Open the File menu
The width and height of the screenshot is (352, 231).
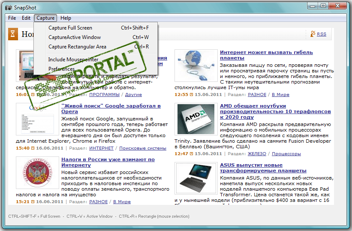[12, 18]
